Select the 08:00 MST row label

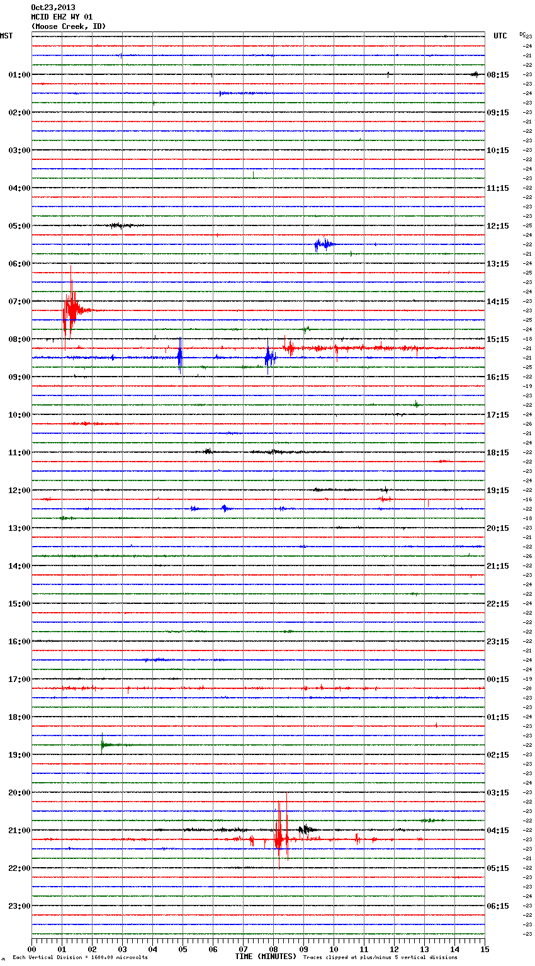click(20, 339)
